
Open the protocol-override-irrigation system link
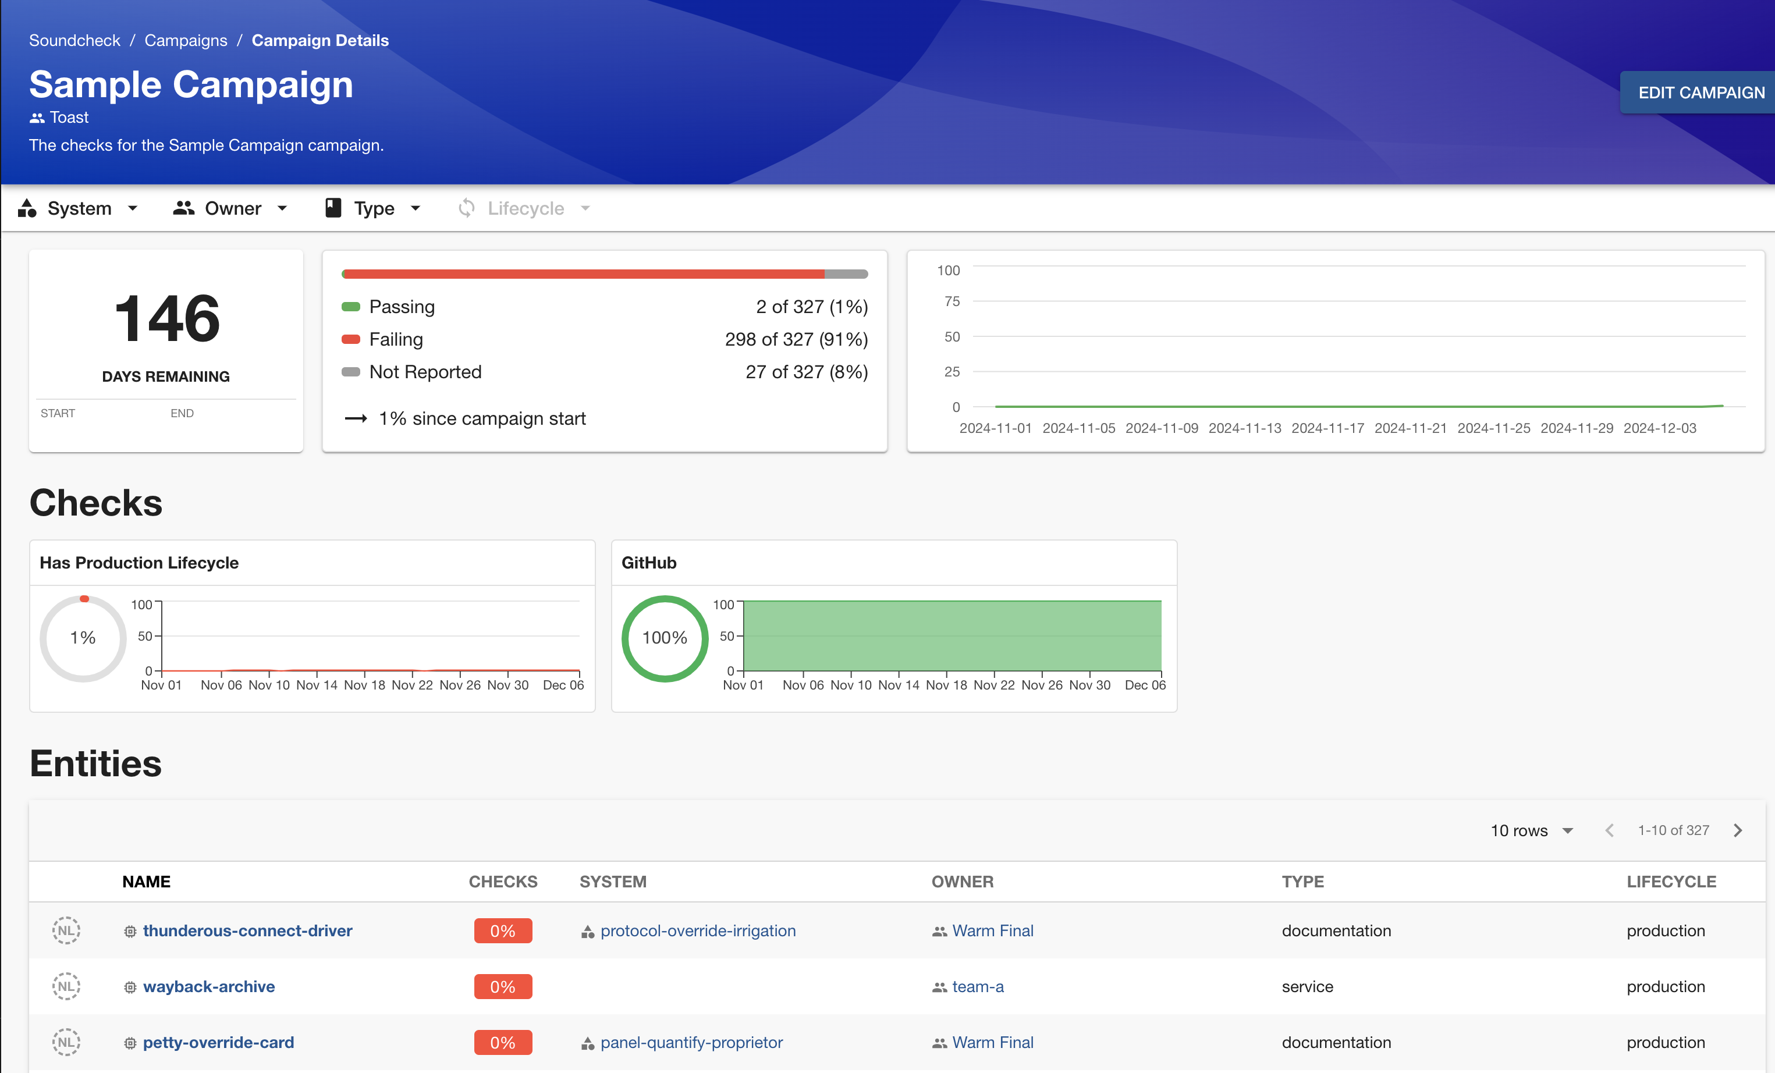pos(698,930)
